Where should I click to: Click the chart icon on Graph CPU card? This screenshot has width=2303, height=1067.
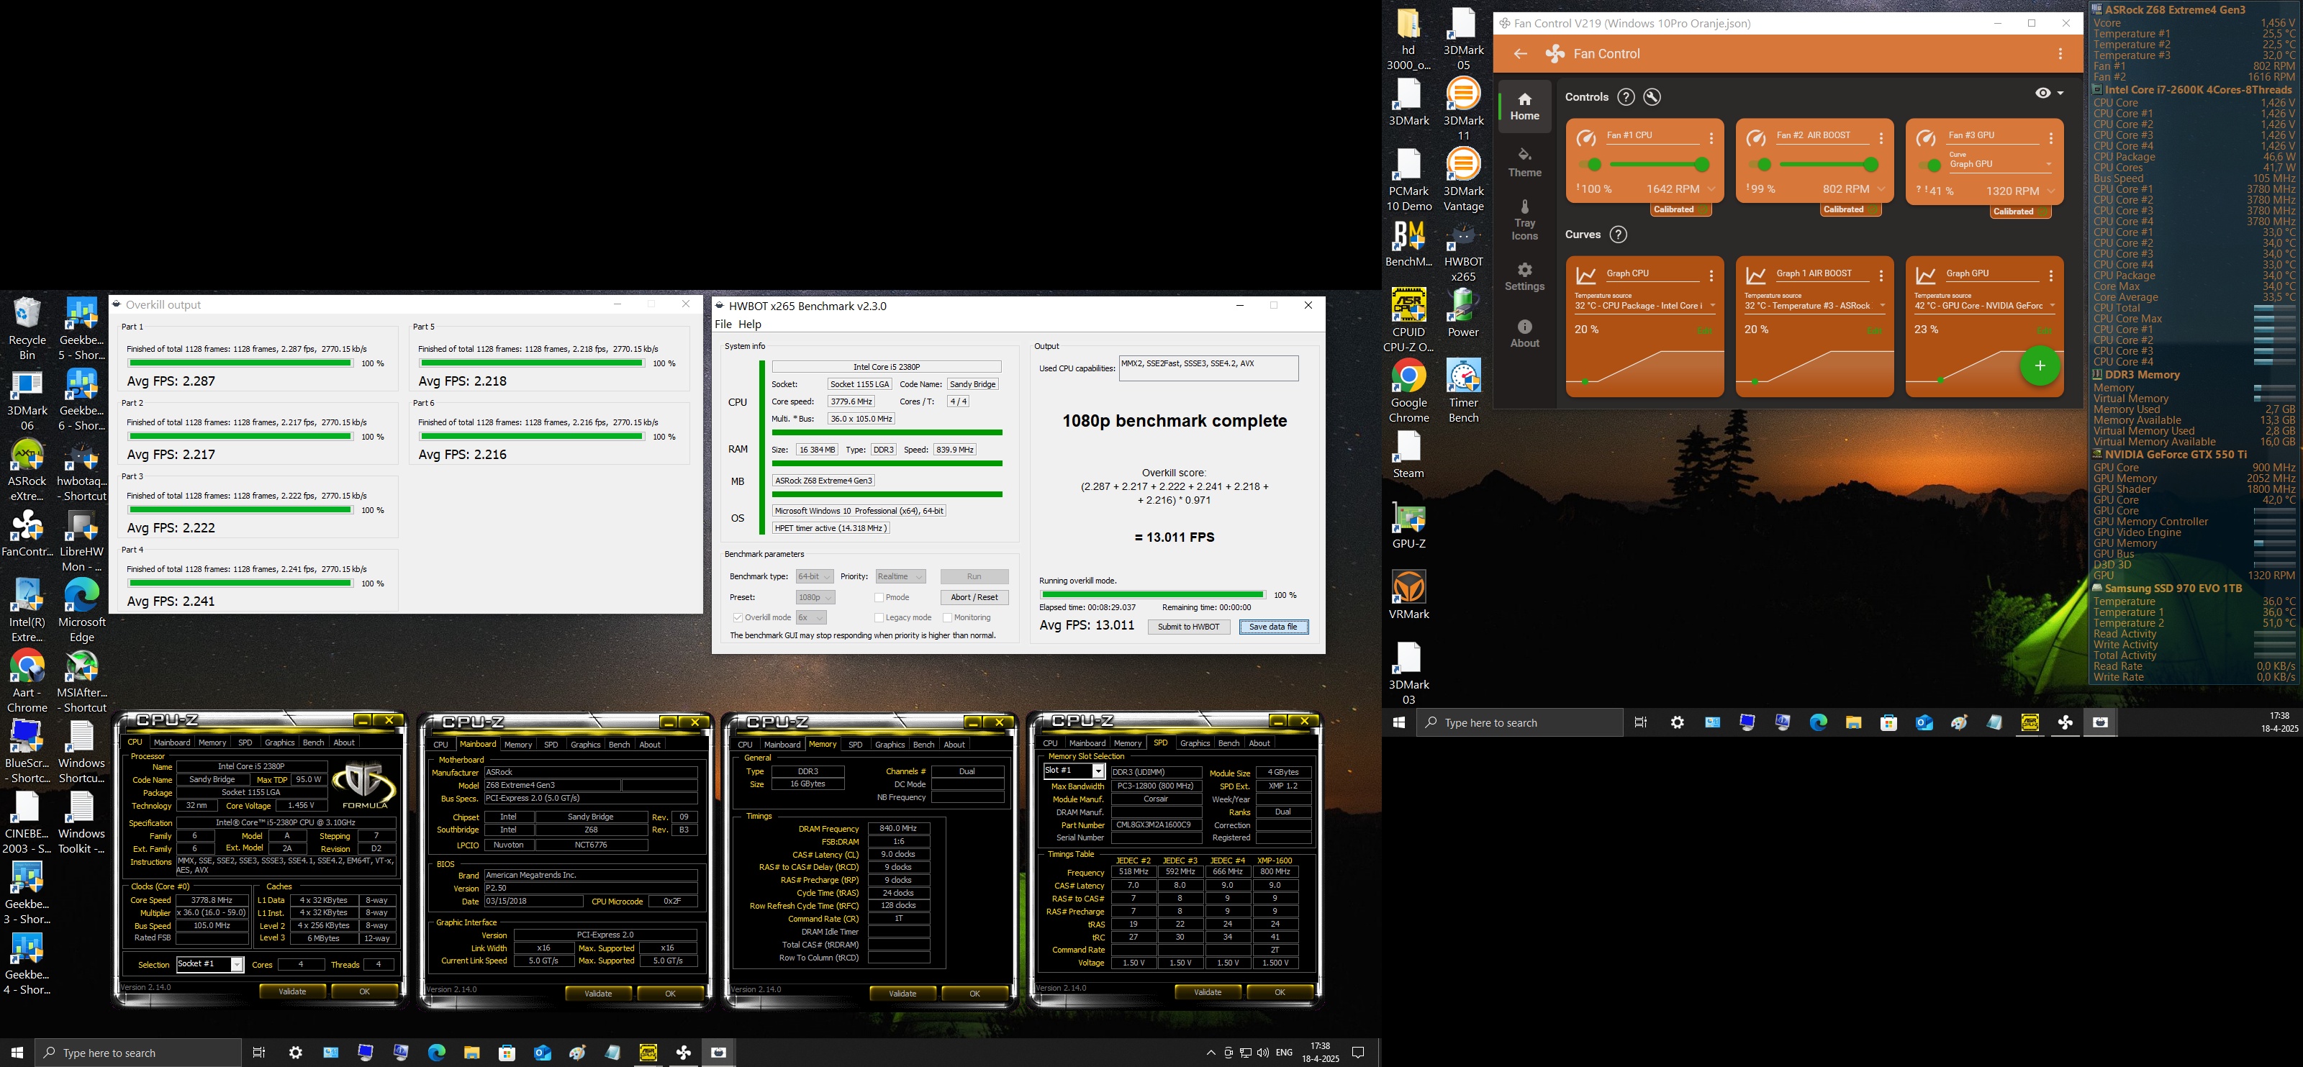coord(1586,276)
